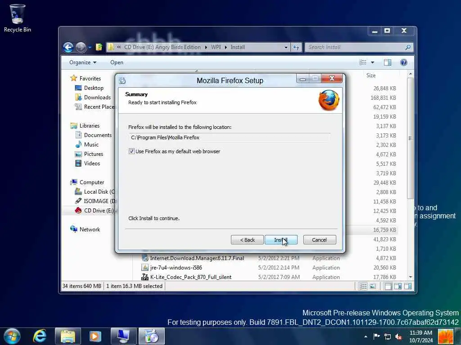
Task: Switch to large icons view in status bar
Action: click(372, 286)
